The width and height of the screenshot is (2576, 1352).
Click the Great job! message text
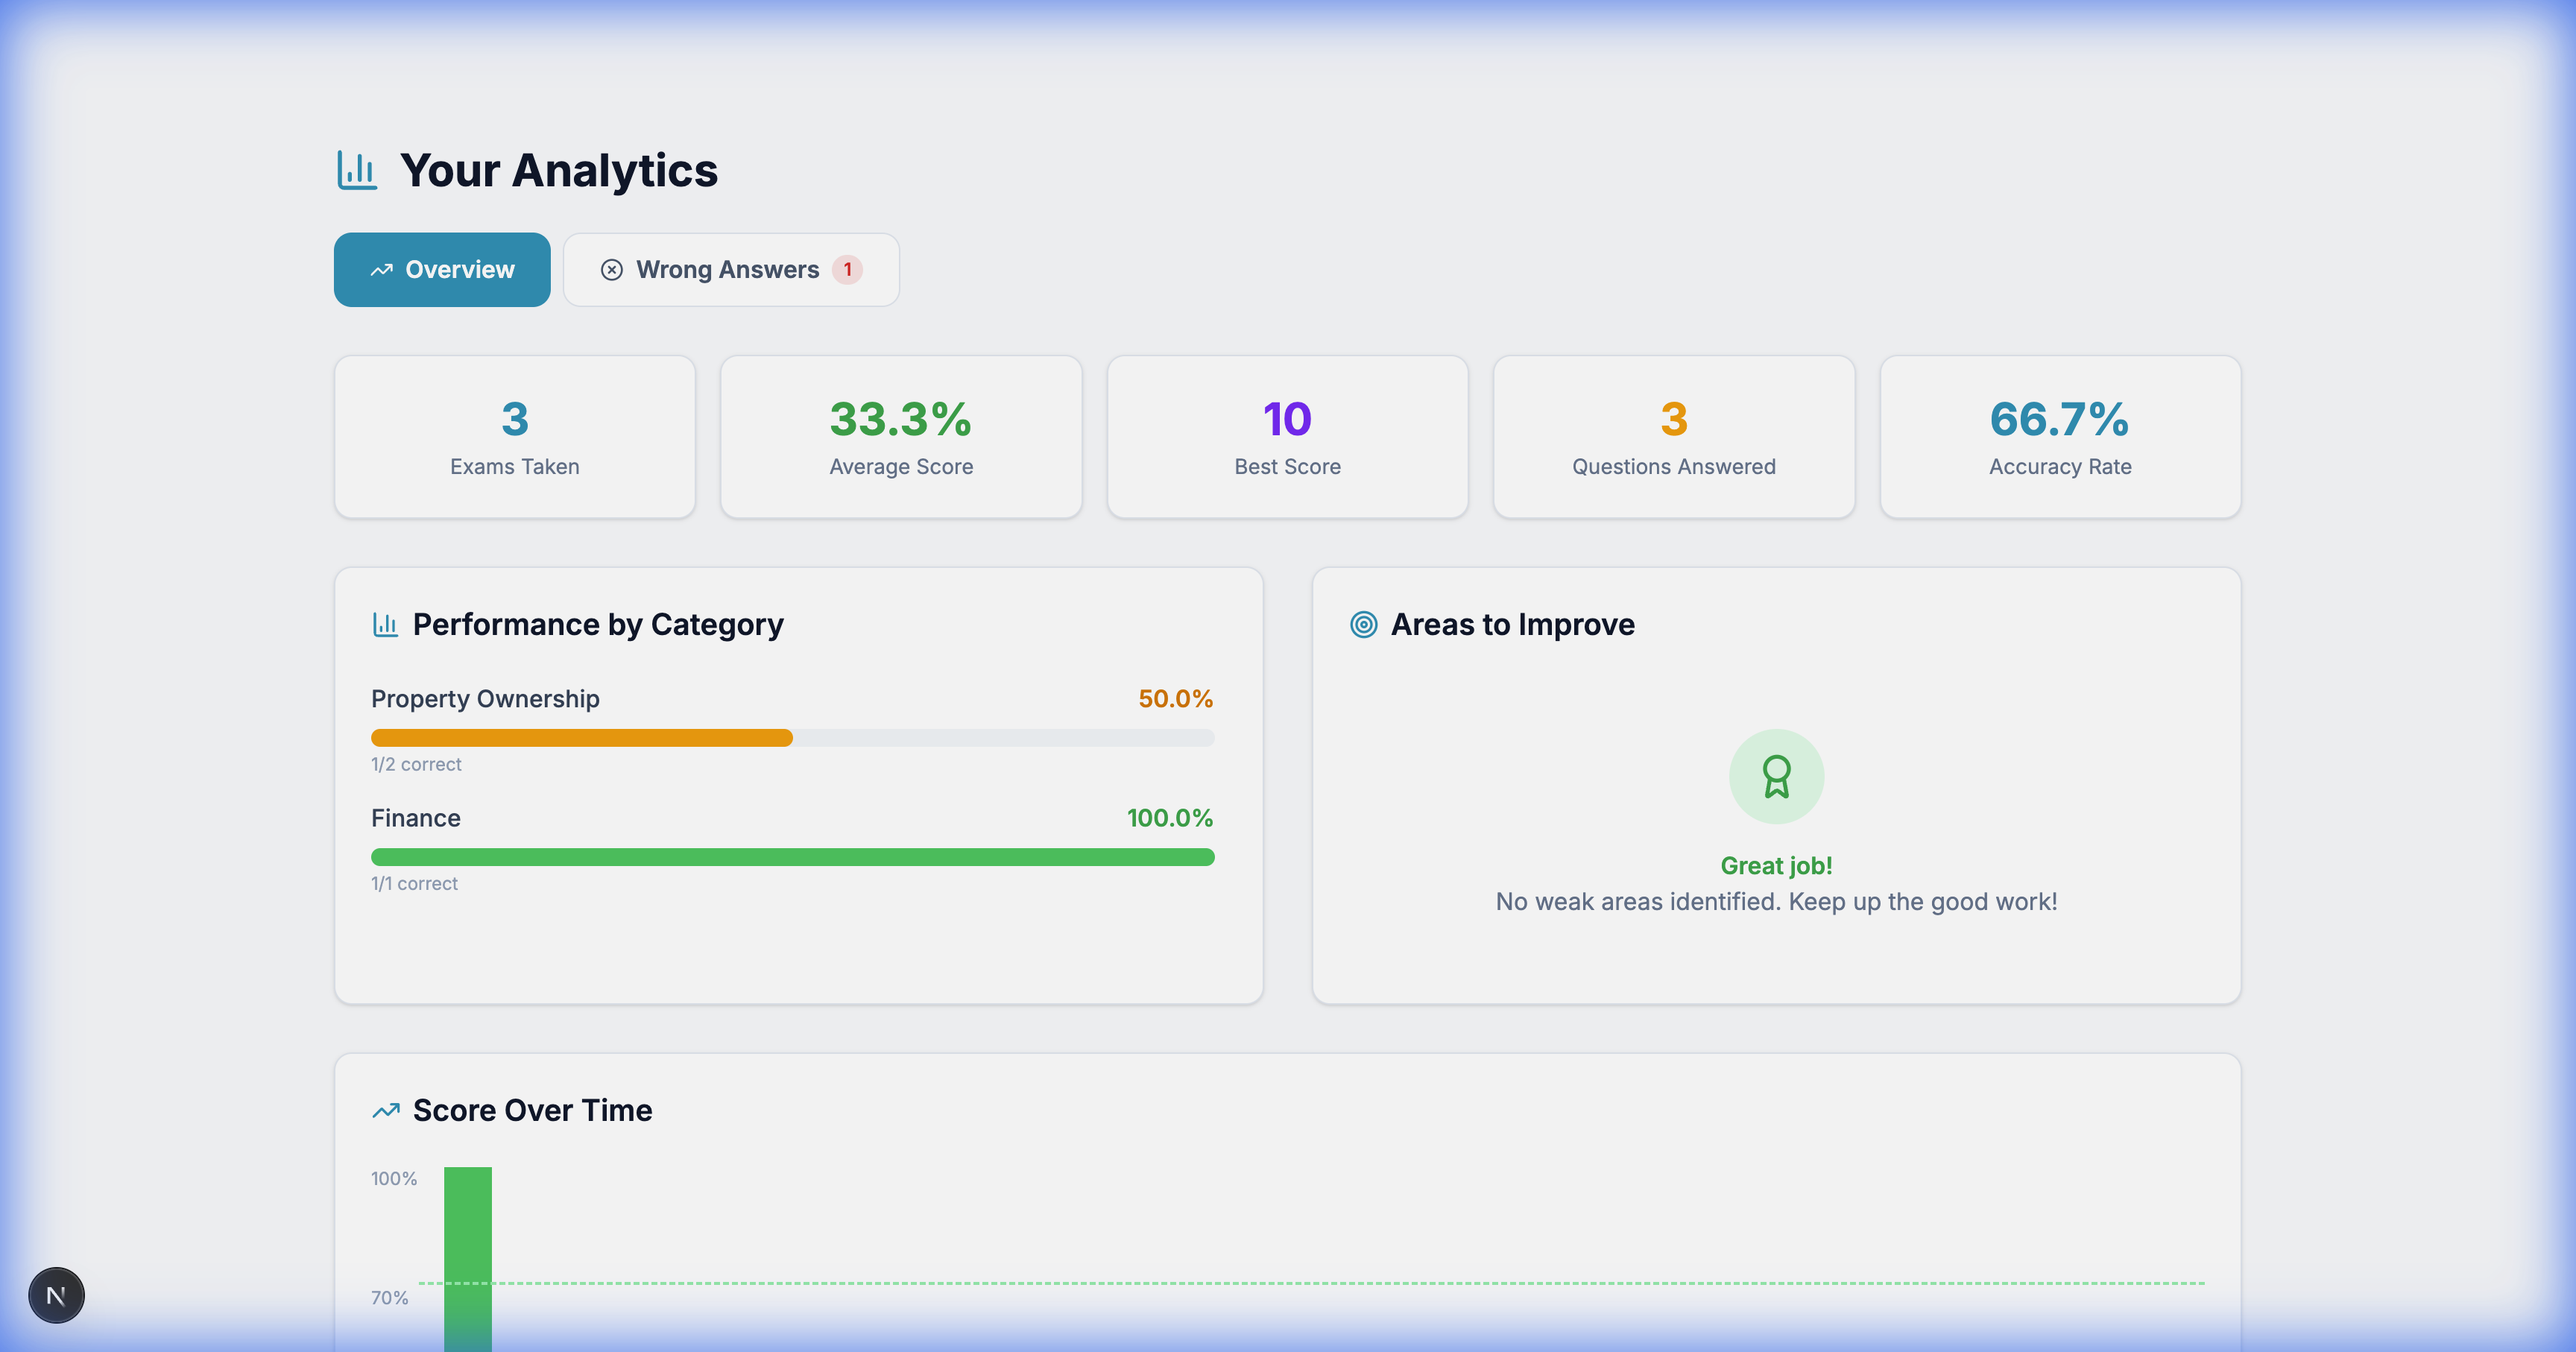(1776, 866)
